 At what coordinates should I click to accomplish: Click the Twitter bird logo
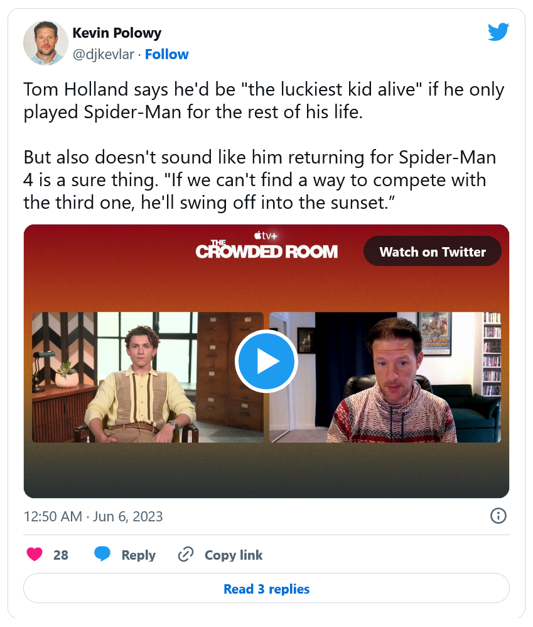[x=498, y=31]
